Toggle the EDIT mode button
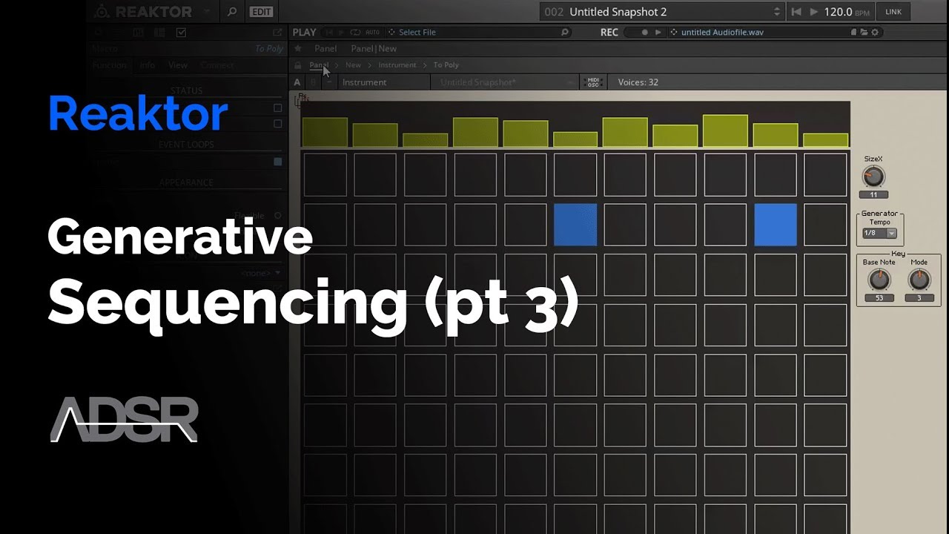This screenshot has height=534, width=949. pyautogui.click(x=260, y=11)
